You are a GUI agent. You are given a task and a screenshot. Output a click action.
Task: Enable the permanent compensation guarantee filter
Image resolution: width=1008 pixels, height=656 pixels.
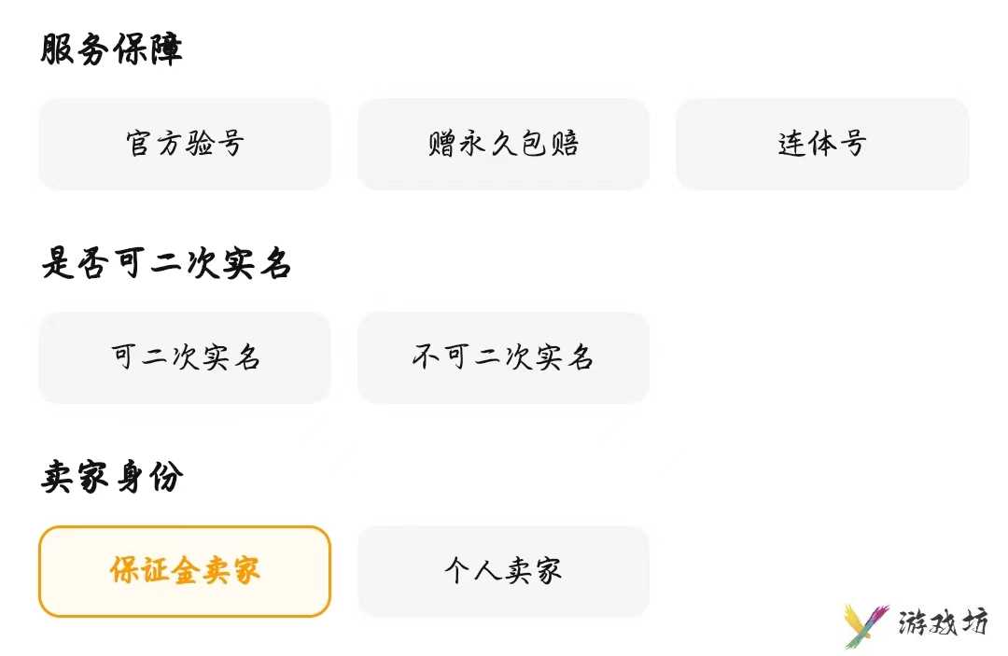503,144
